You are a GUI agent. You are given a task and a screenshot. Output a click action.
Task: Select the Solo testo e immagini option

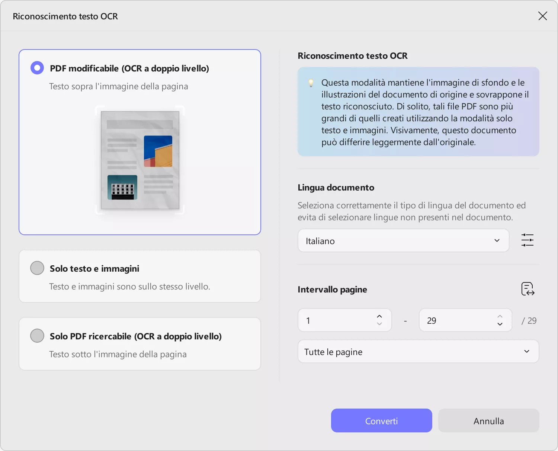click(37, 268)
